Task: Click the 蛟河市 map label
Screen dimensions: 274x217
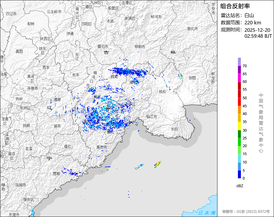Action: point(156,17)
